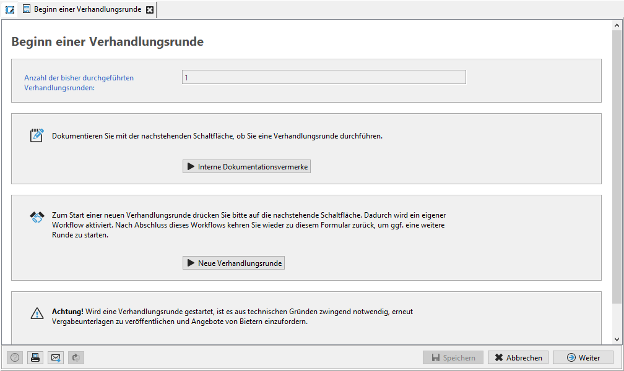The image size is (624, 371).
Task: Click the notepad pencil documentation icon
Action: (37, 135)
